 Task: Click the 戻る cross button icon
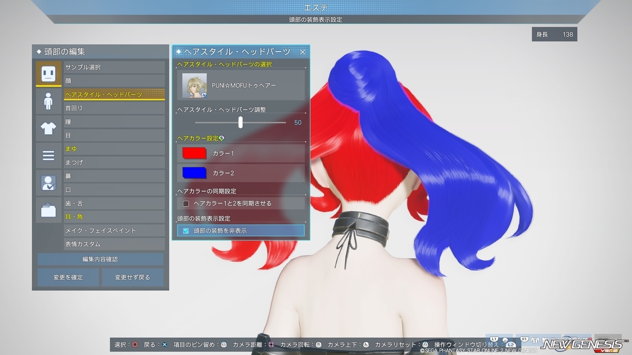click(164, 344)
